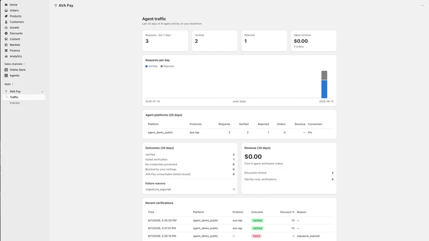Click the Growth icon

click(x=6, y=28)
